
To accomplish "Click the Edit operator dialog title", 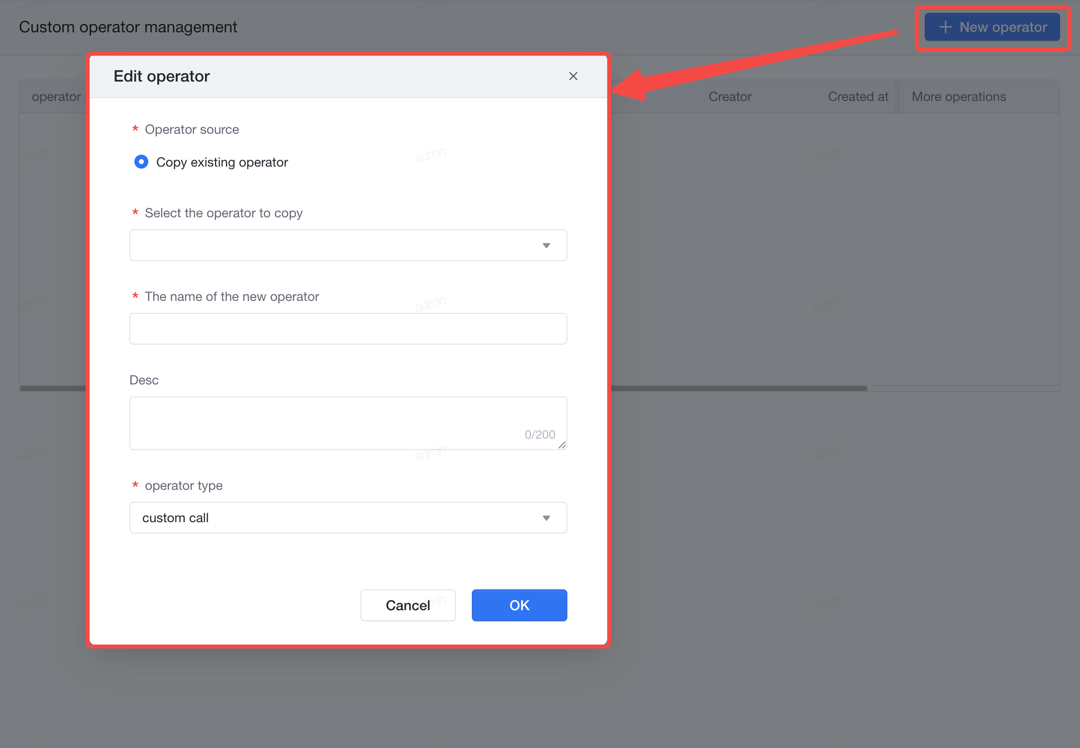I will (x=161, y=76).
